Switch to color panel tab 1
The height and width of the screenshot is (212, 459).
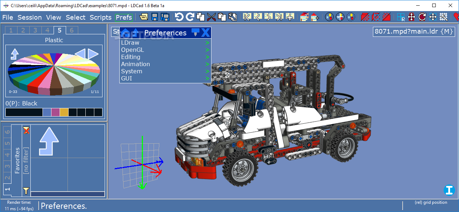tap(11, 30)
